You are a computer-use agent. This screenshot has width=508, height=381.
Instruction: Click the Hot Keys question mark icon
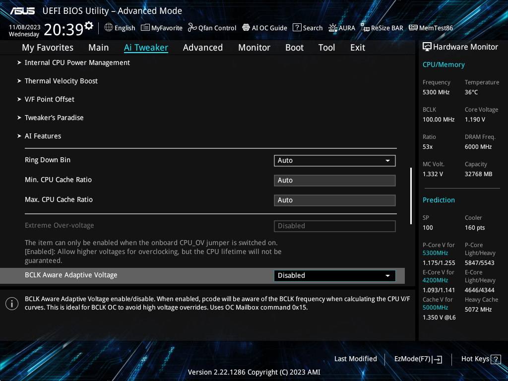point(496,359)
